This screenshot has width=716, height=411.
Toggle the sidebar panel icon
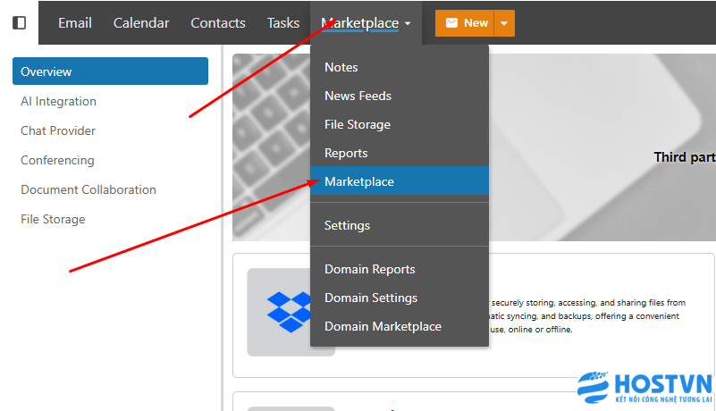point(19,23)
